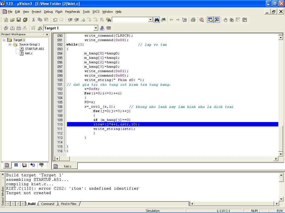This screenshot has height=213, width=285.
Task: Open the Peripherals menu
Action: tap(72, 12)
